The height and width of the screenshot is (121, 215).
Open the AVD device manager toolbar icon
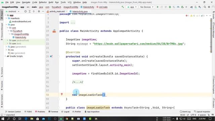[x=196, y=7]
